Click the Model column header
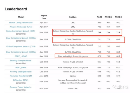130x95 pixels. click(21, 17)
